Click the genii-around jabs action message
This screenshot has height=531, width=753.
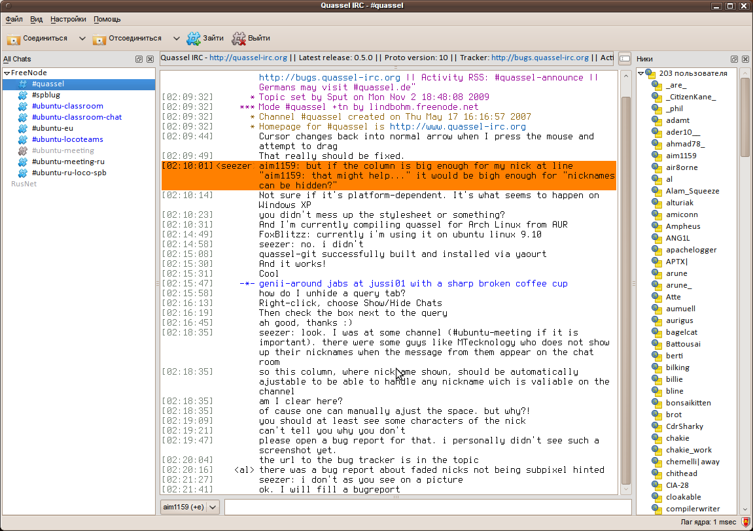(x=413, y=284)
